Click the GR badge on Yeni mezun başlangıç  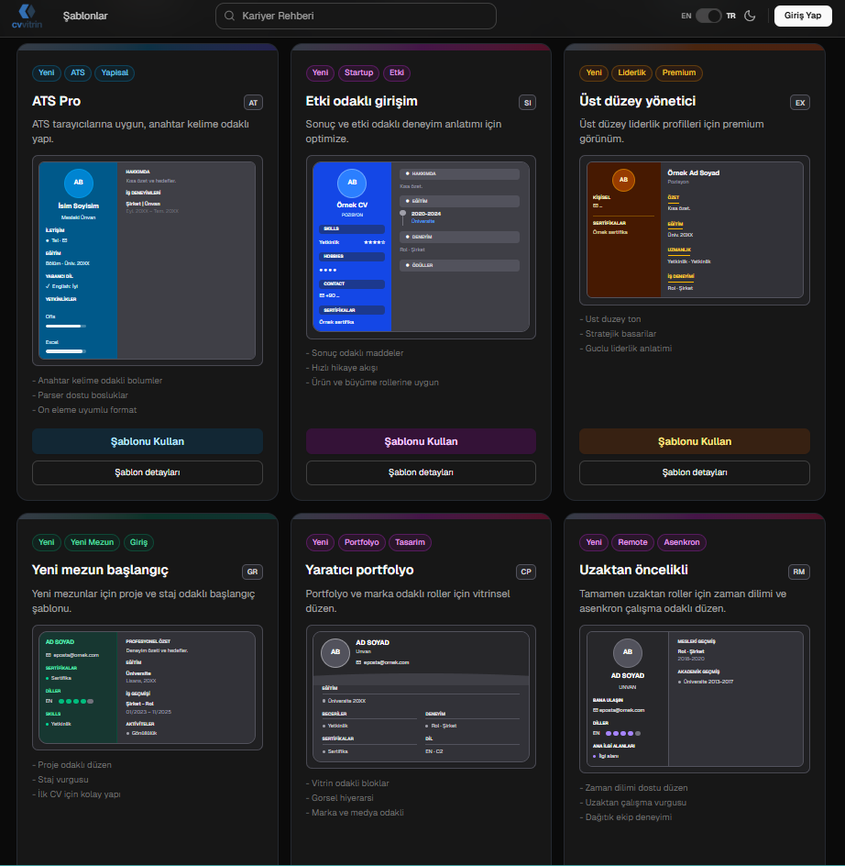252,572
